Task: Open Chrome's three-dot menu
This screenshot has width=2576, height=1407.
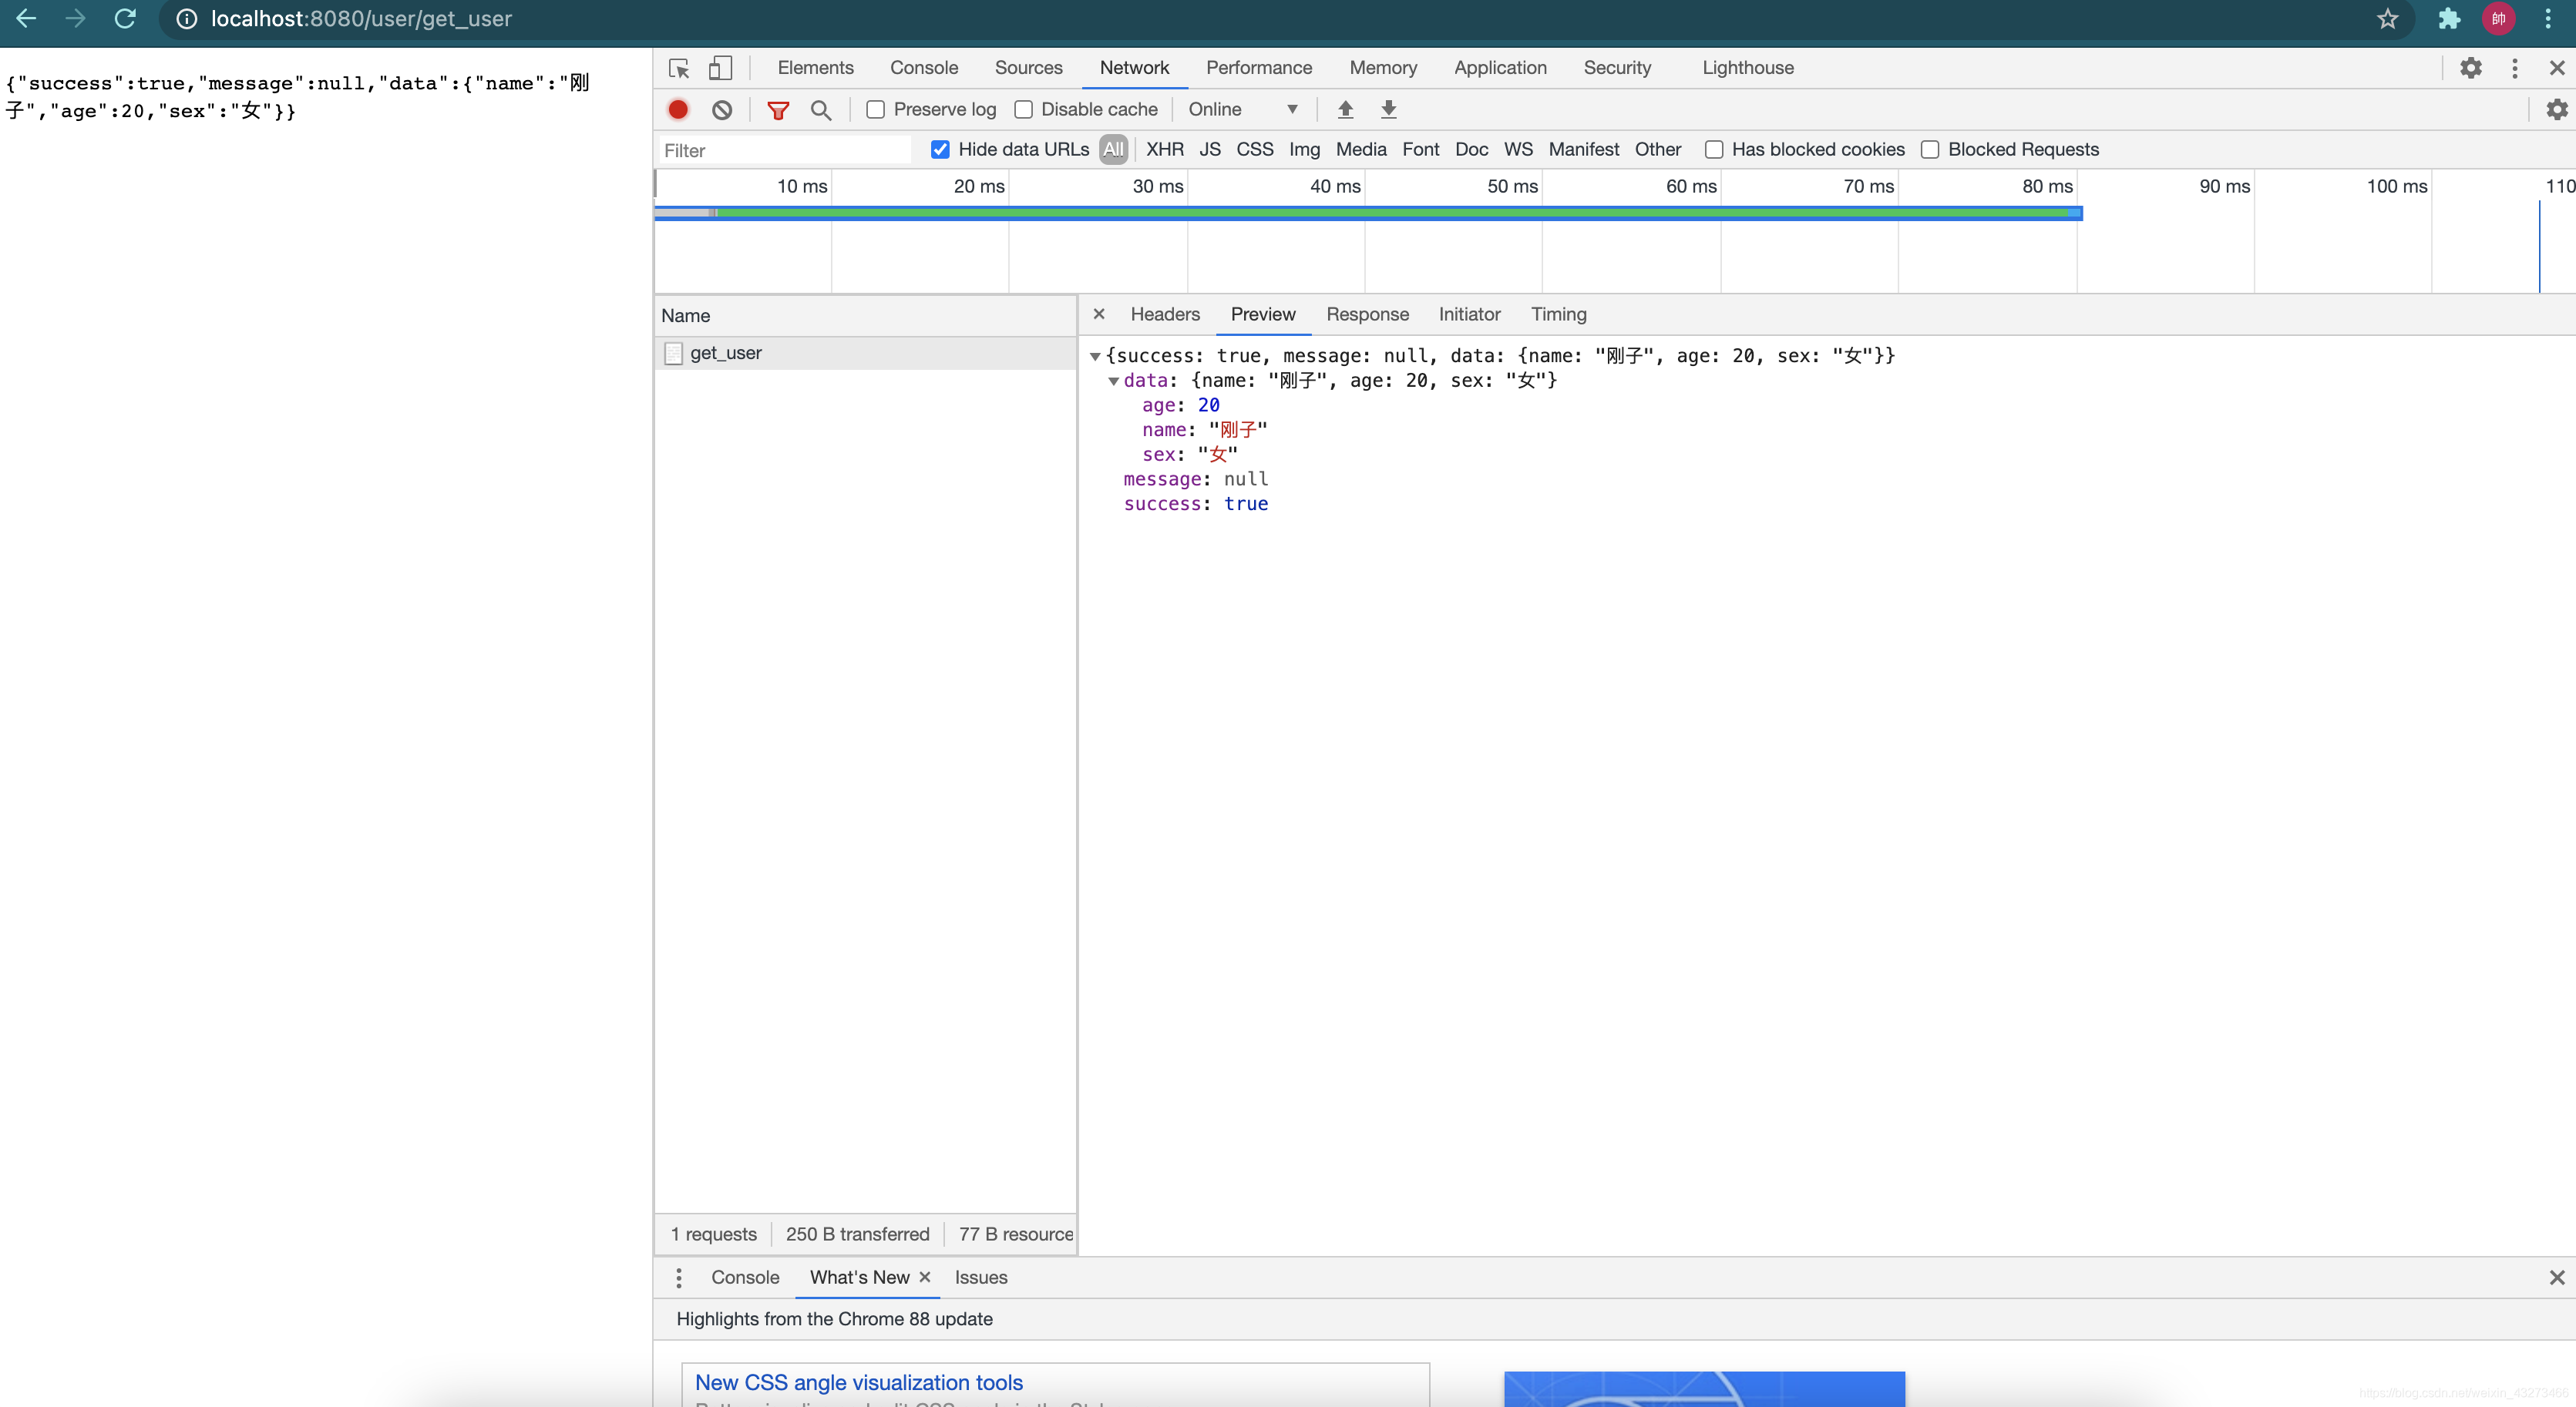Action: pos(2548,19)
